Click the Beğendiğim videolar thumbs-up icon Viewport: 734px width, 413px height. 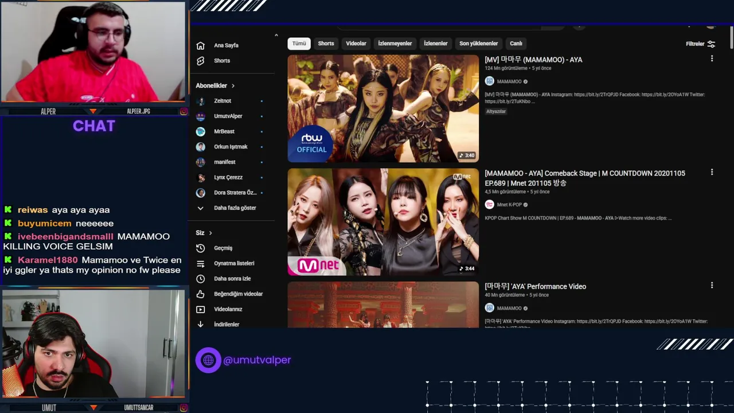click(200, 294)
